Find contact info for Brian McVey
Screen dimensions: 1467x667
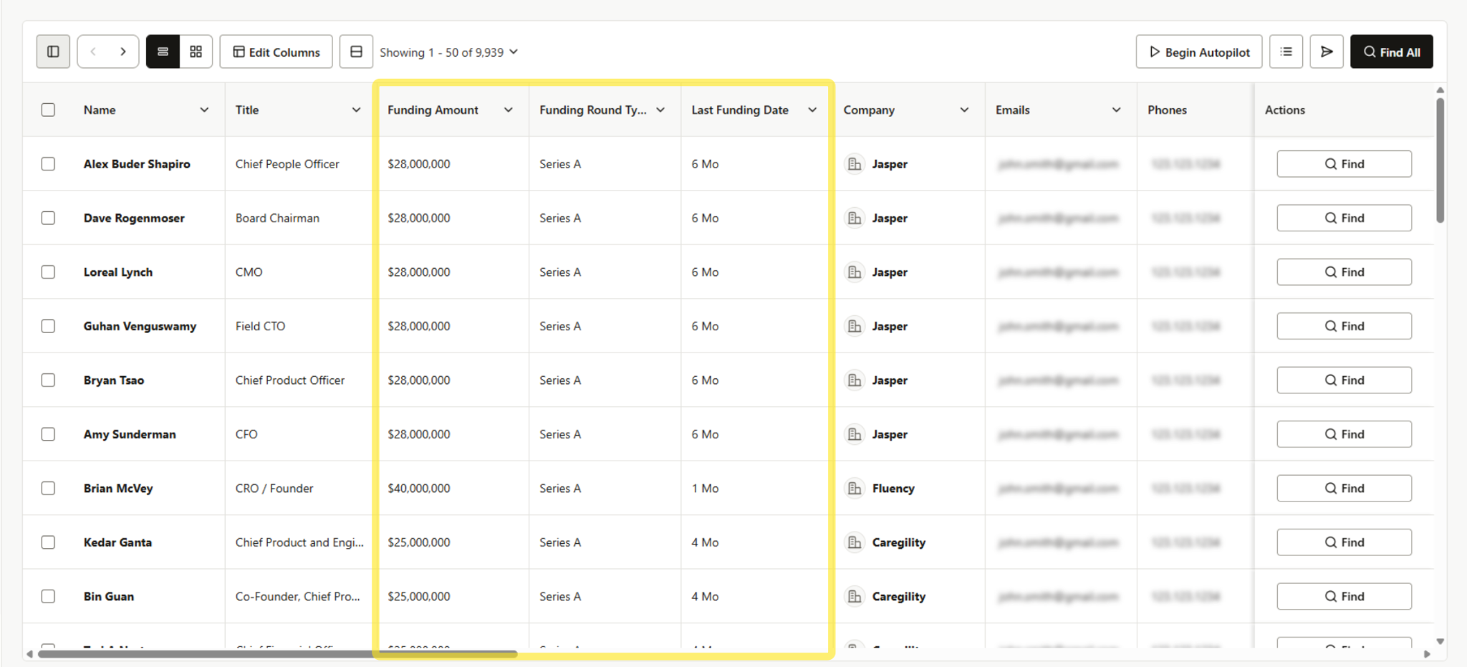tap(1344, 489)
